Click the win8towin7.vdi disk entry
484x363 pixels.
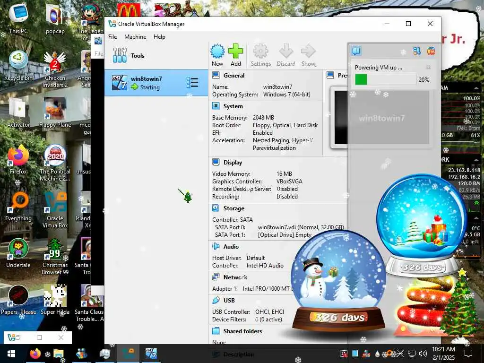[x=301, y=227]
